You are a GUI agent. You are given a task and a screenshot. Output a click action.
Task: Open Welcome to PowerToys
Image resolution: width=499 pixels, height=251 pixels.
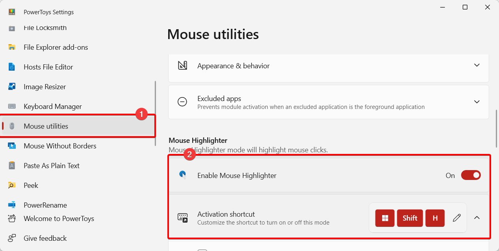(59, 219)
